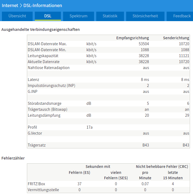
Task: Select the DSLAM-Datenrate Max. row label
Action: 47,44
